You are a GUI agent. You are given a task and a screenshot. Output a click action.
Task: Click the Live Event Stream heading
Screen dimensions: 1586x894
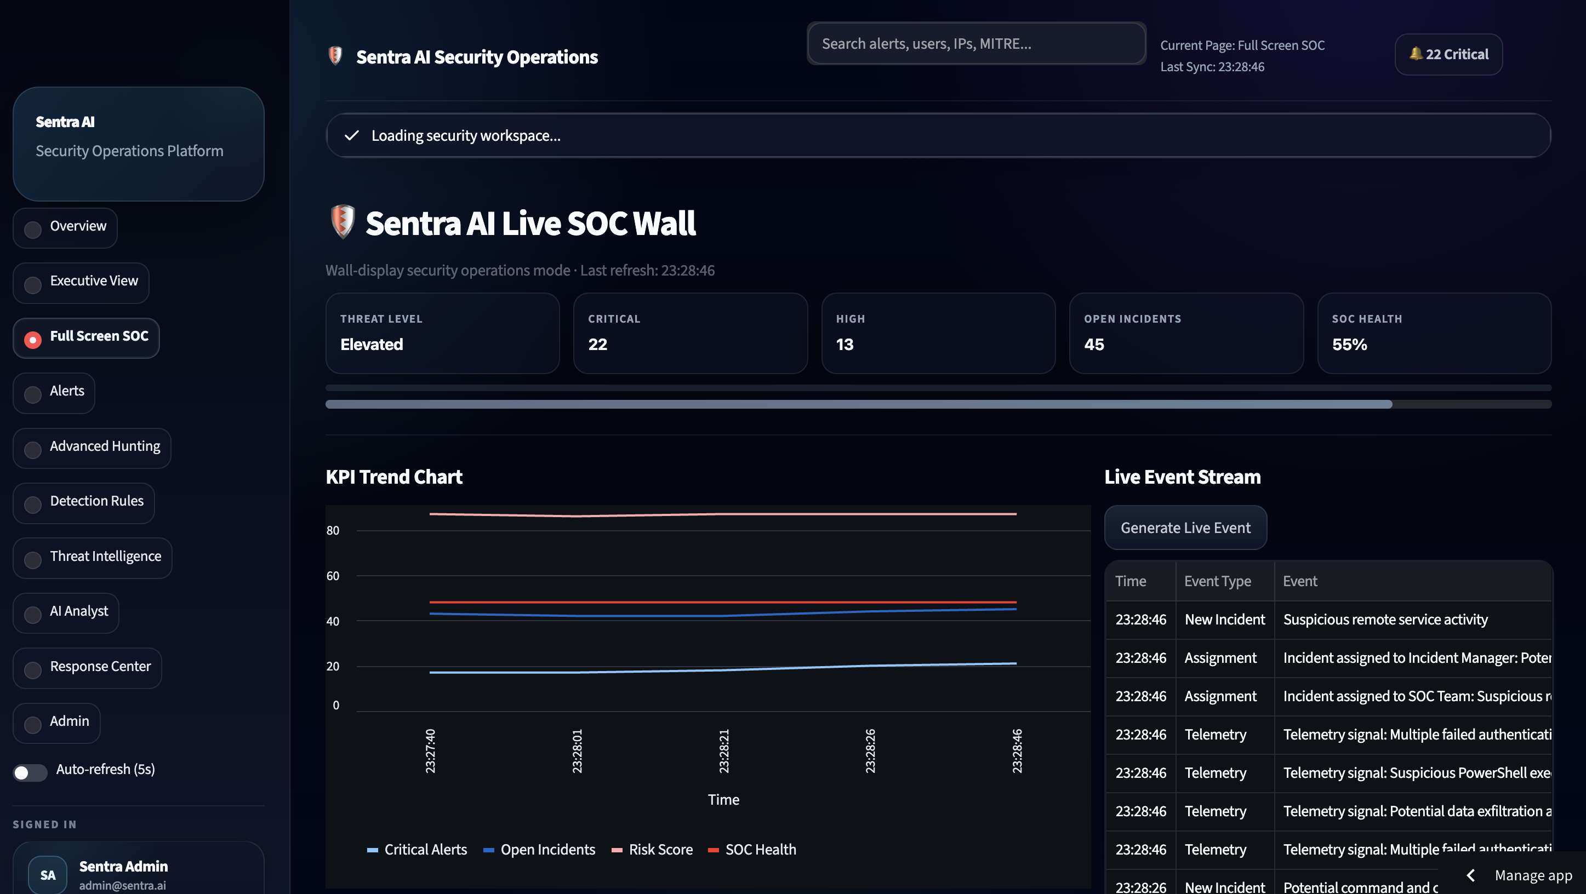(x=1182, y=477)
